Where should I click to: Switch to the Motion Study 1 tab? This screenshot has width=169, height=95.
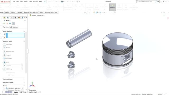click(34, 92)
